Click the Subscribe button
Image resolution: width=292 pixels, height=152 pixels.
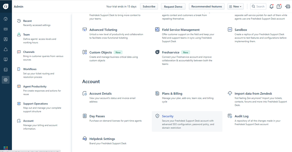(x=149, y=6)
